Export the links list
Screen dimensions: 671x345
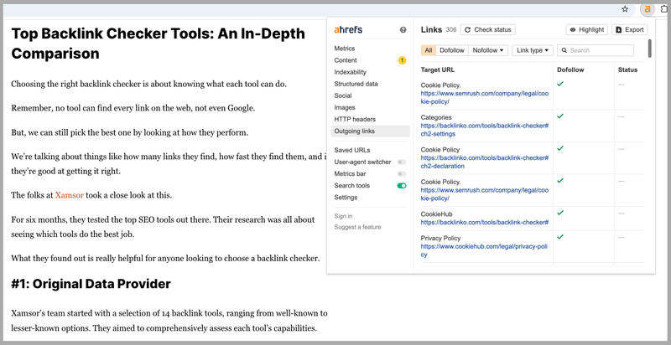(x=630, y=29)
